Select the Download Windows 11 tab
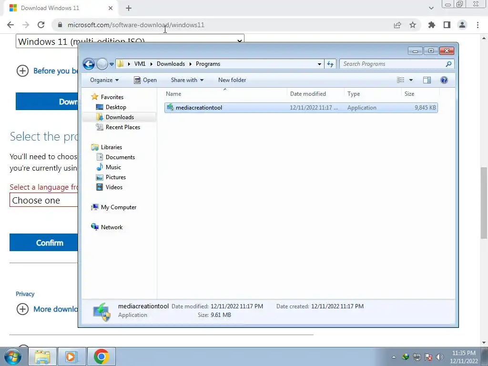 click(60, 8)
